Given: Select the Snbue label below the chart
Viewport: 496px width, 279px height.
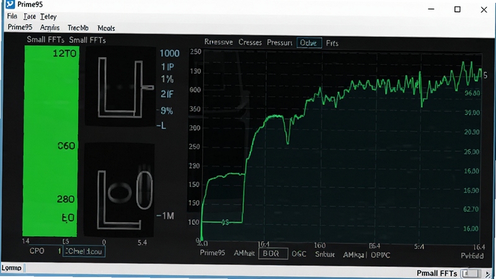Looking at the screenshot, I should pyautogui.click(x=325, y=254).
